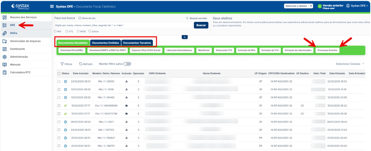Switch to Documentos Terceiros tab
The width and height of the screenshot is (371, 151).
137,43
